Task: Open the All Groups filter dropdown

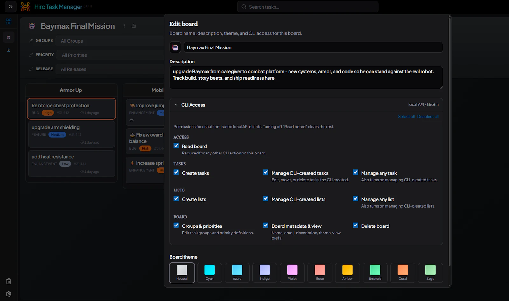Action: coord(110,41)
